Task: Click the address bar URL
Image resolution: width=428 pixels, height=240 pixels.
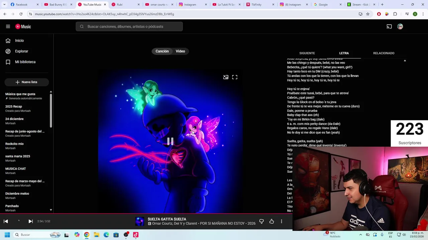Action: 104,14
